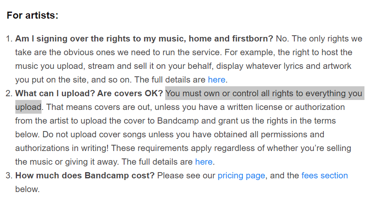
Task: Click list number 2 marker
Action: coord(9,93)
